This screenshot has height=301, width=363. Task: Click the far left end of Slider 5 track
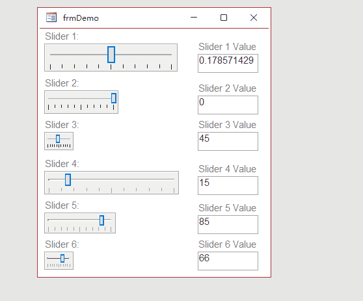point(48,220)
